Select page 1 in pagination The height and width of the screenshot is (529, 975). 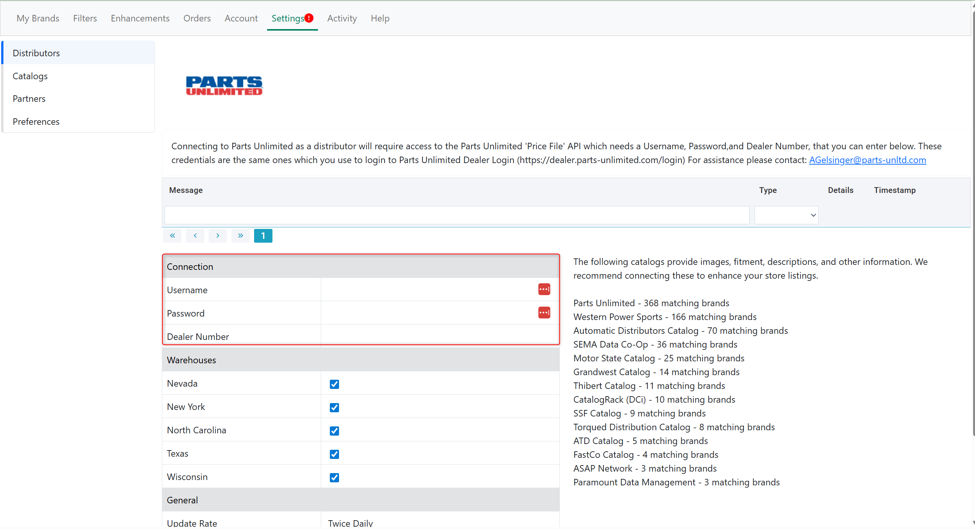tap(263, 236)
